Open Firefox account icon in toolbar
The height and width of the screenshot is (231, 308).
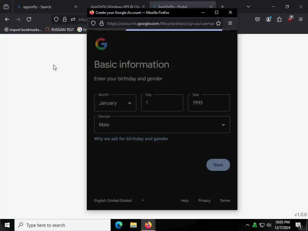click(x=268, y=19)
